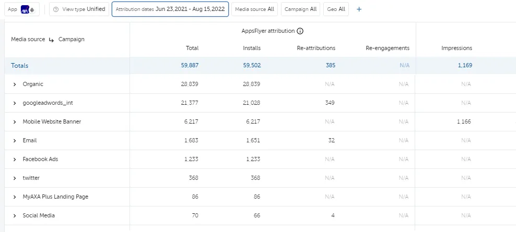
Task: Click the Social Media source name
Action: point(39,215)
